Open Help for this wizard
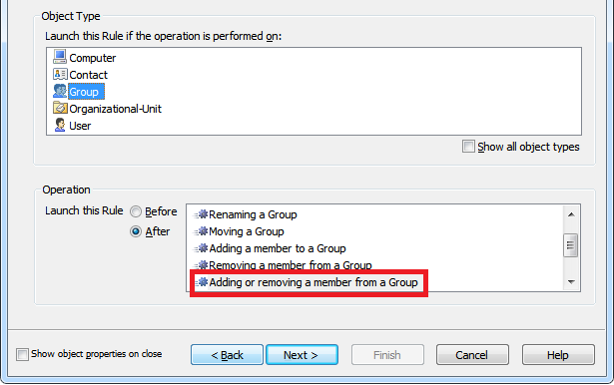The width and height of the screenshot is (614, 385). pyautogui.click(x=558, y=355)
